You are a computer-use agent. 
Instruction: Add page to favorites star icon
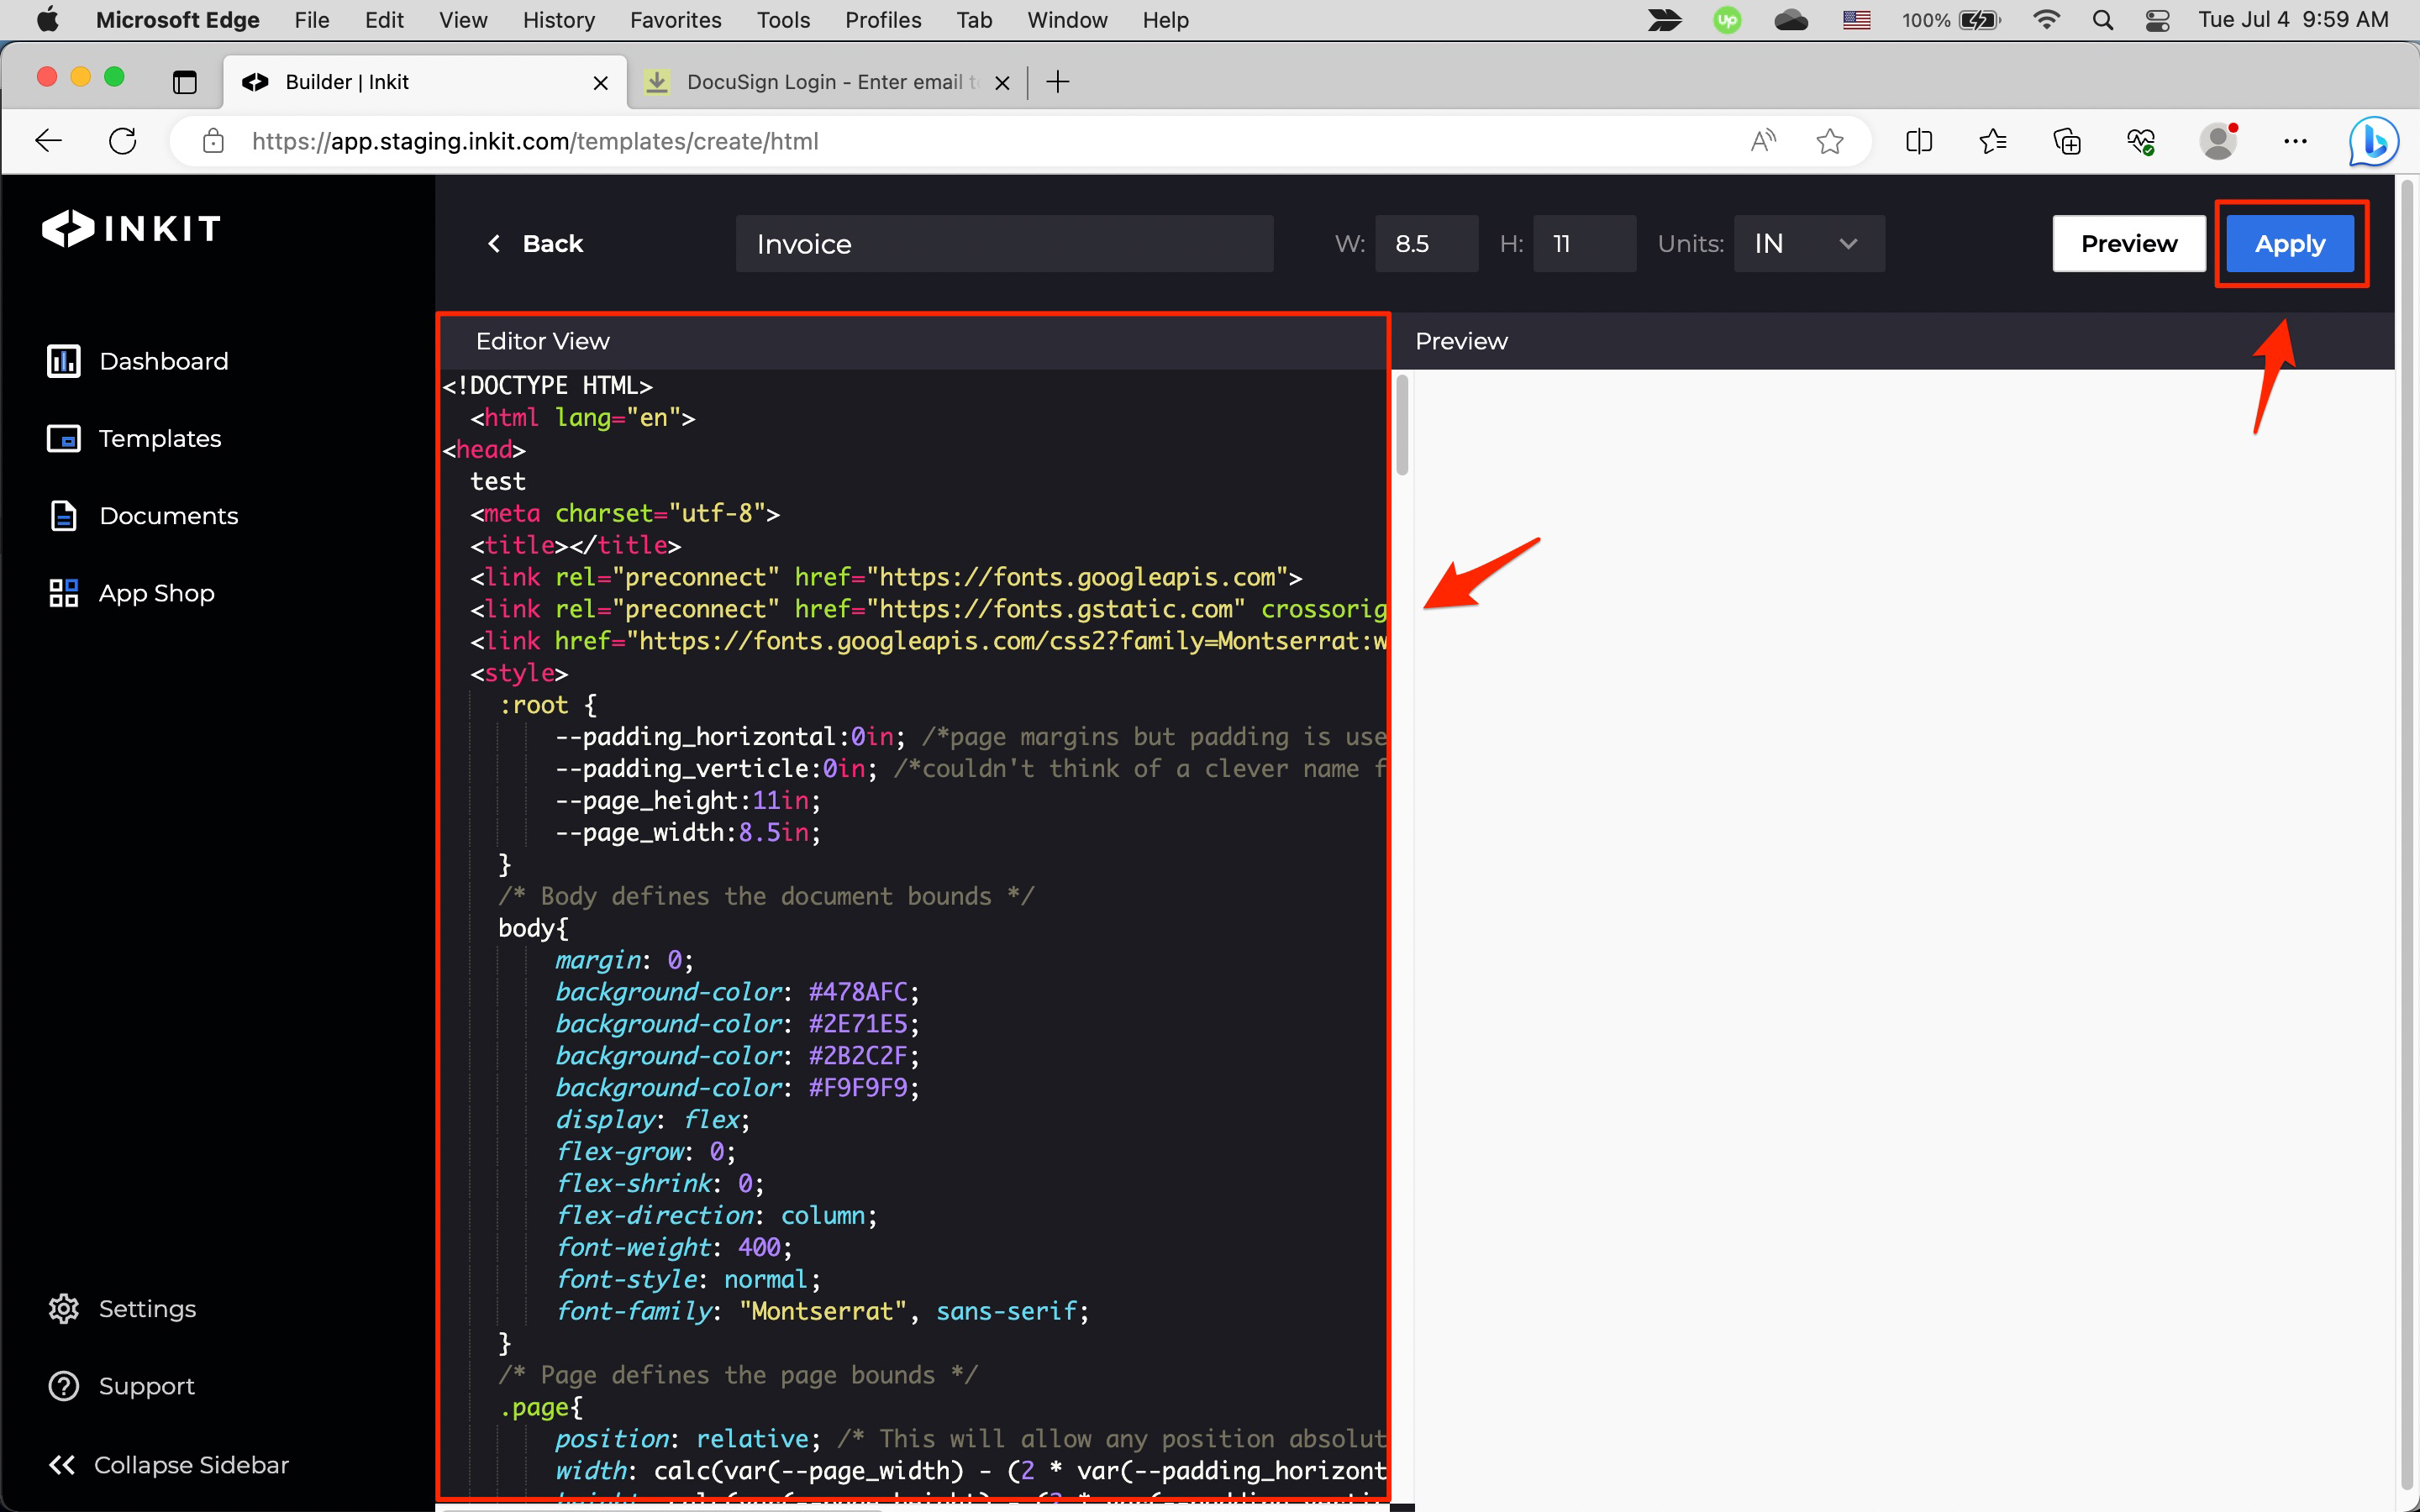coord(1829,141)
